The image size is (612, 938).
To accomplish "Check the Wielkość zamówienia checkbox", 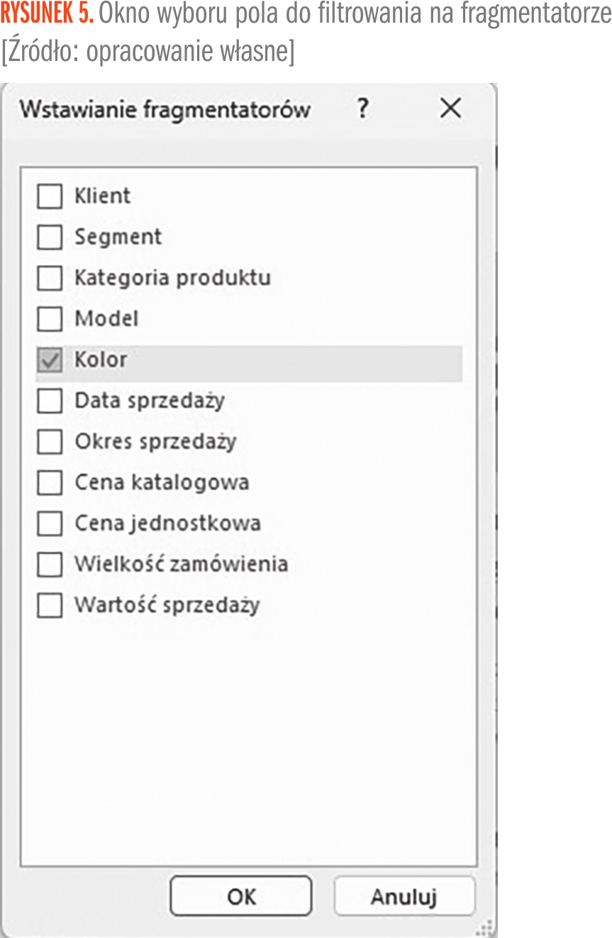I will point(50,565).
